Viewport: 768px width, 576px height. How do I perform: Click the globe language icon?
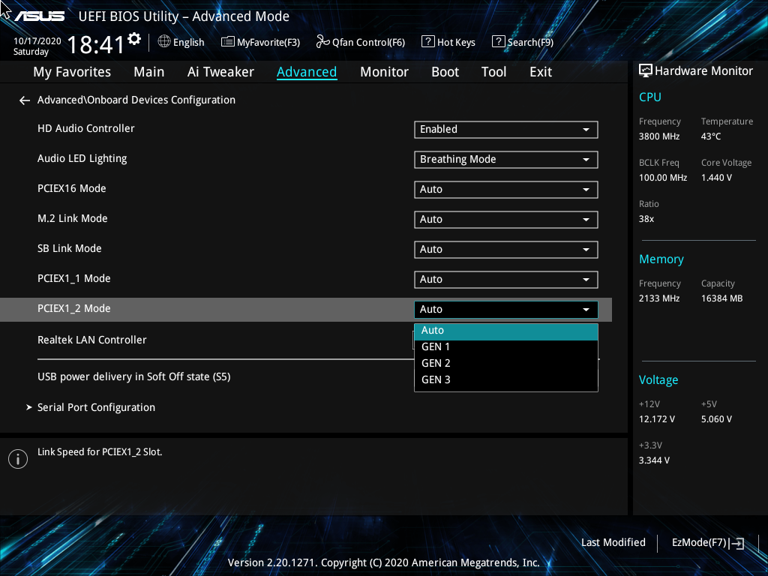click(164, 42)
